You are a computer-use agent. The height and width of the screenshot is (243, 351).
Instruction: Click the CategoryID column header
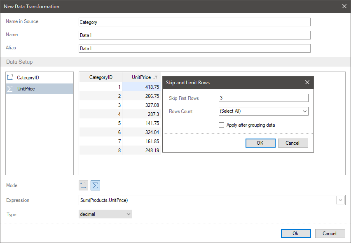[101, 77]
